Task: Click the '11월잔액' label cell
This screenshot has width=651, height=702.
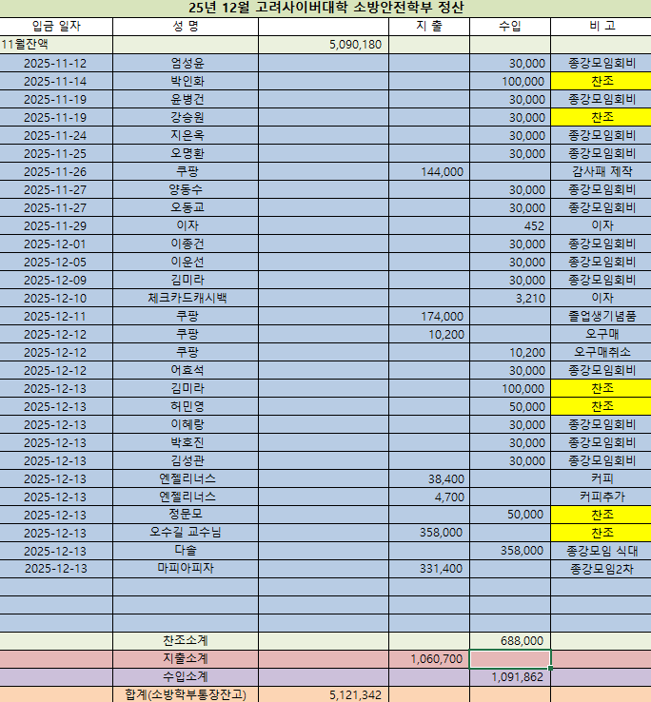Action: [56, 44]
